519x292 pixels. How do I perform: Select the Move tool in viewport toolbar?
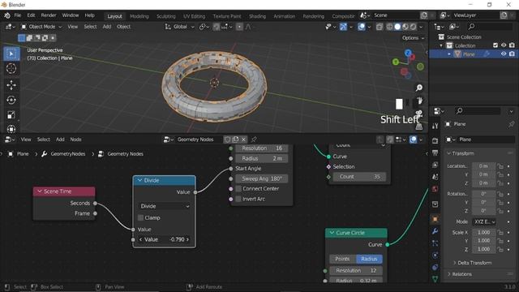tap(11, 85)
